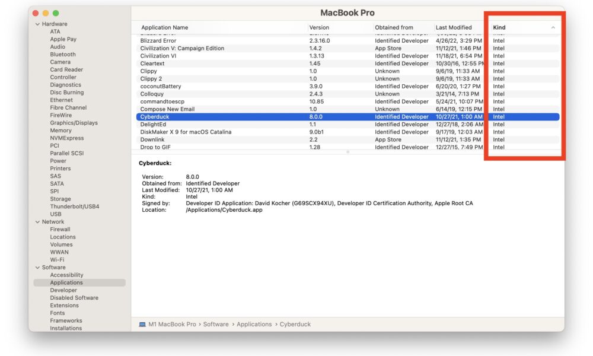
Task: Select Parallel SCSI in the sidebar
Action: pos(67,153)
